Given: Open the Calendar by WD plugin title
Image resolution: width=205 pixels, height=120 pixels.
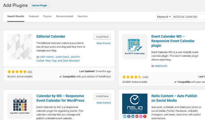Looking at the screenshot, I should (60, 98).
